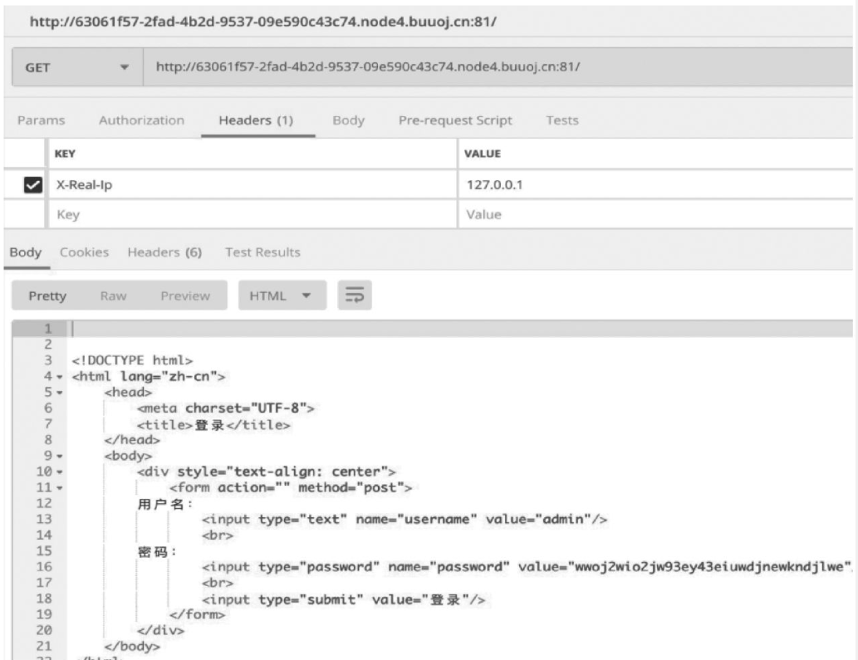
Task: Collapse the div tag on line 10
Action: (59, 472)
